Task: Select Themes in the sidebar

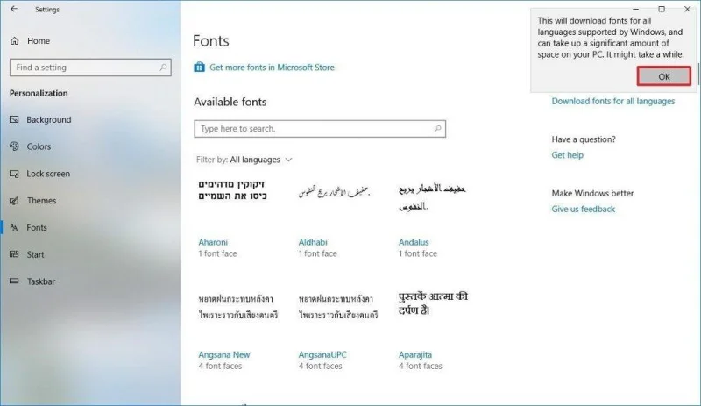Action: click(x=41, y=201)
